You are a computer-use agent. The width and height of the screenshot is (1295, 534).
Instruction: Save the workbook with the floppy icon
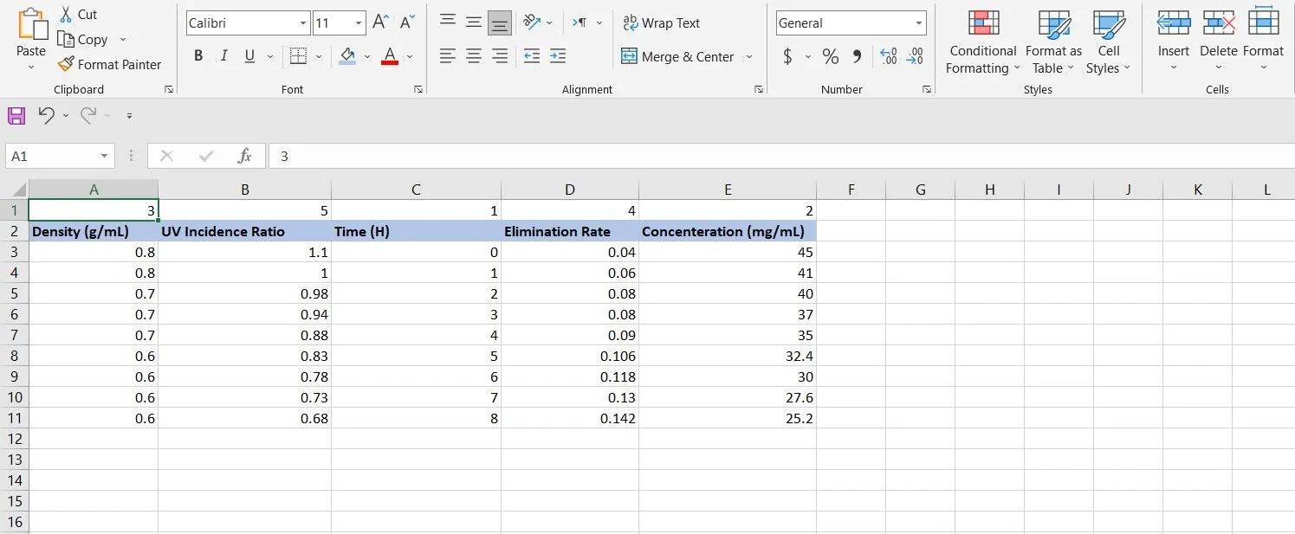pos(16,115)
